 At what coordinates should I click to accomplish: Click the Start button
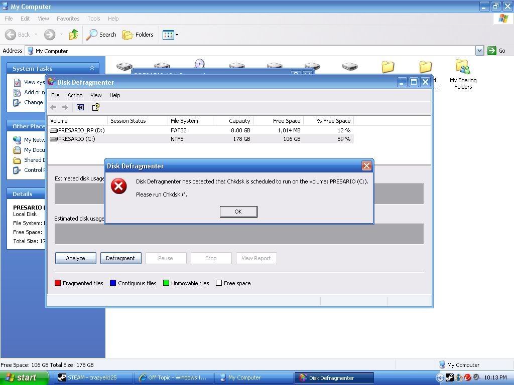(x=24, y=377)
